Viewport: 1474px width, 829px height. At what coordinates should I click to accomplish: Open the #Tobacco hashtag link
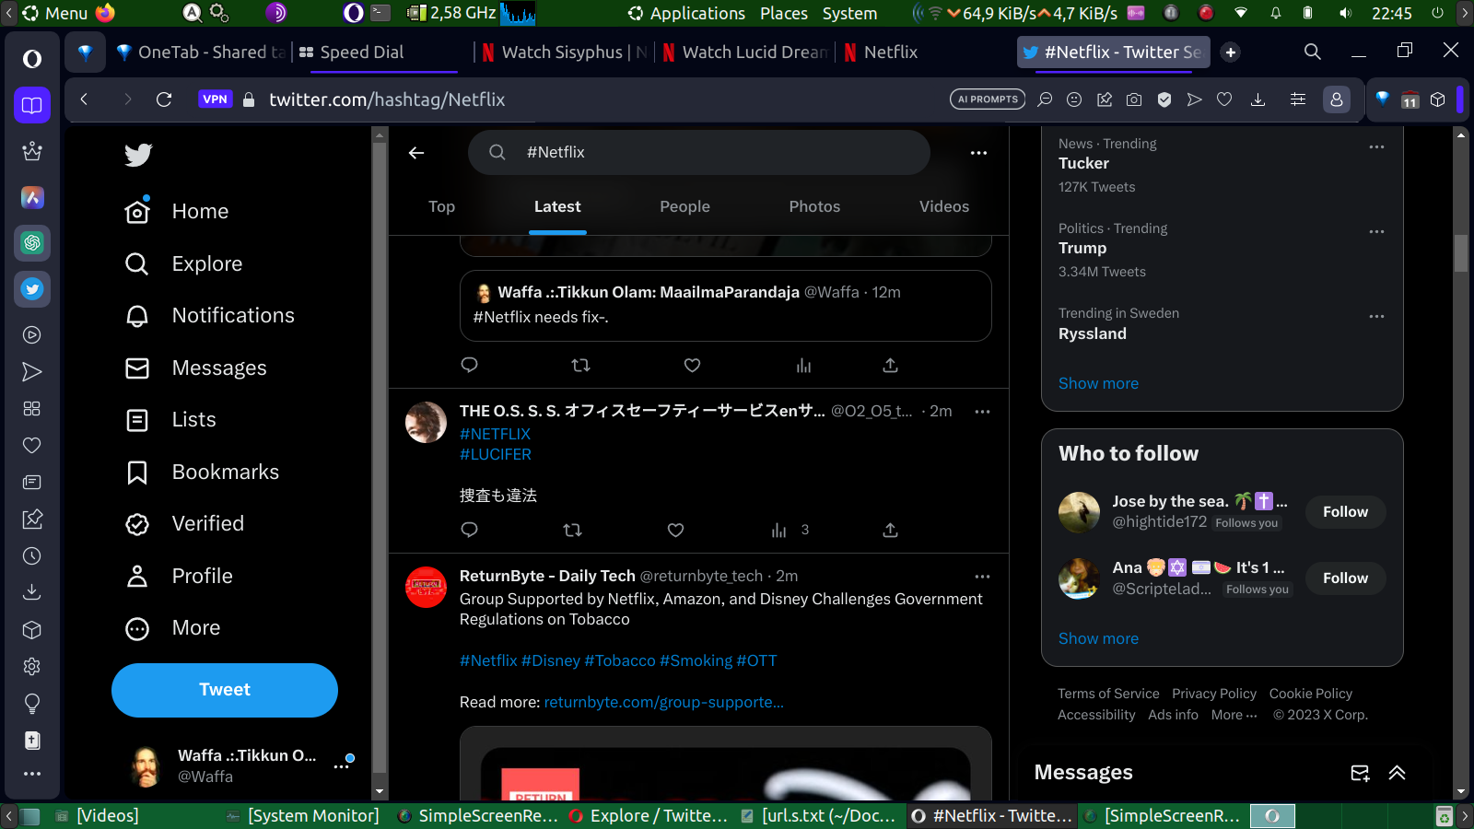pyautogui.click(x=619, y=661)
